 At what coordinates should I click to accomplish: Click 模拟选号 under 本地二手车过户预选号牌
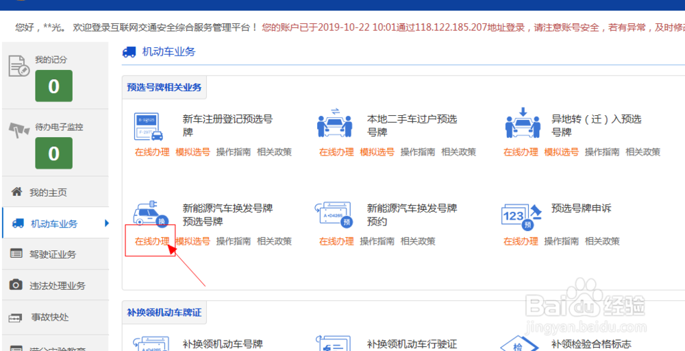click(x=377, y=152)
